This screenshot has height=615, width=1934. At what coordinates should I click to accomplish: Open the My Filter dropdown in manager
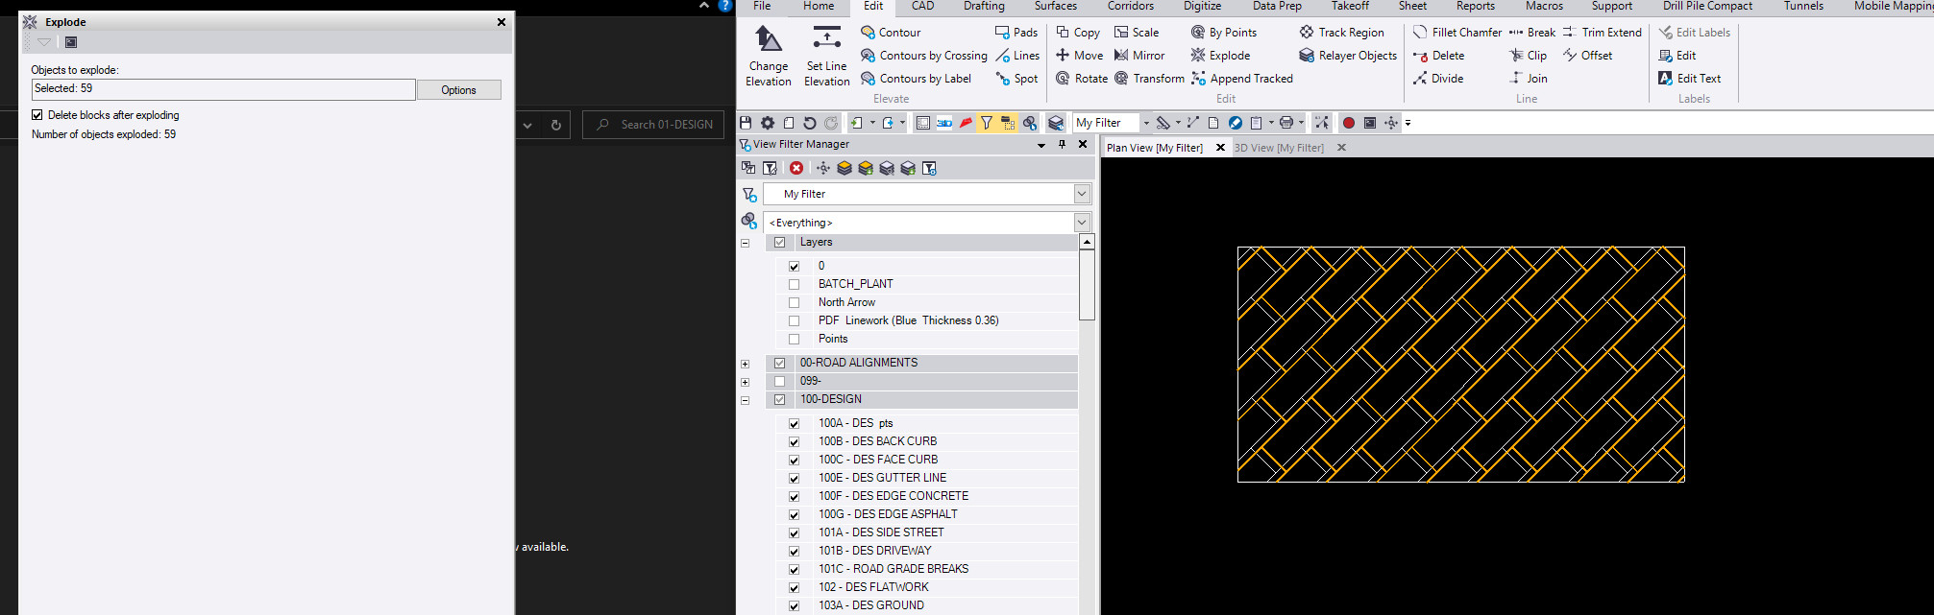(1082, 194)
